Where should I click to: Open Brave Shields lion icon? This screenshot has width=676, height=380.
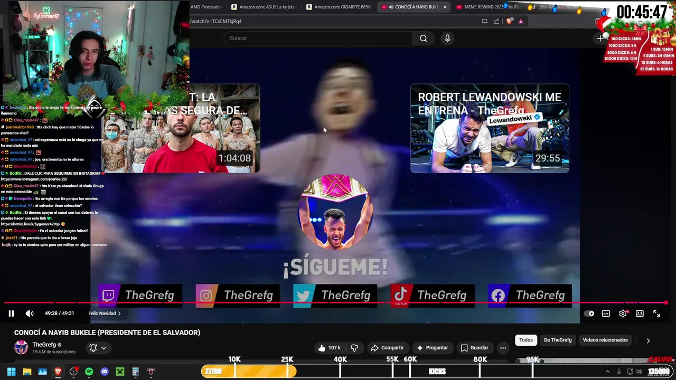(x=509, y=21)
